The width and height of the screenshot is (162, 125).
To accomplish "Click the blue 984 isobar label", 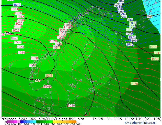I will point(121,1).
